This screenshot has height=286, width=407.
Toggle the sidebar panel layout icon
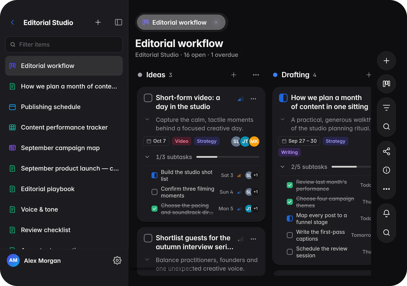[118, 22]
